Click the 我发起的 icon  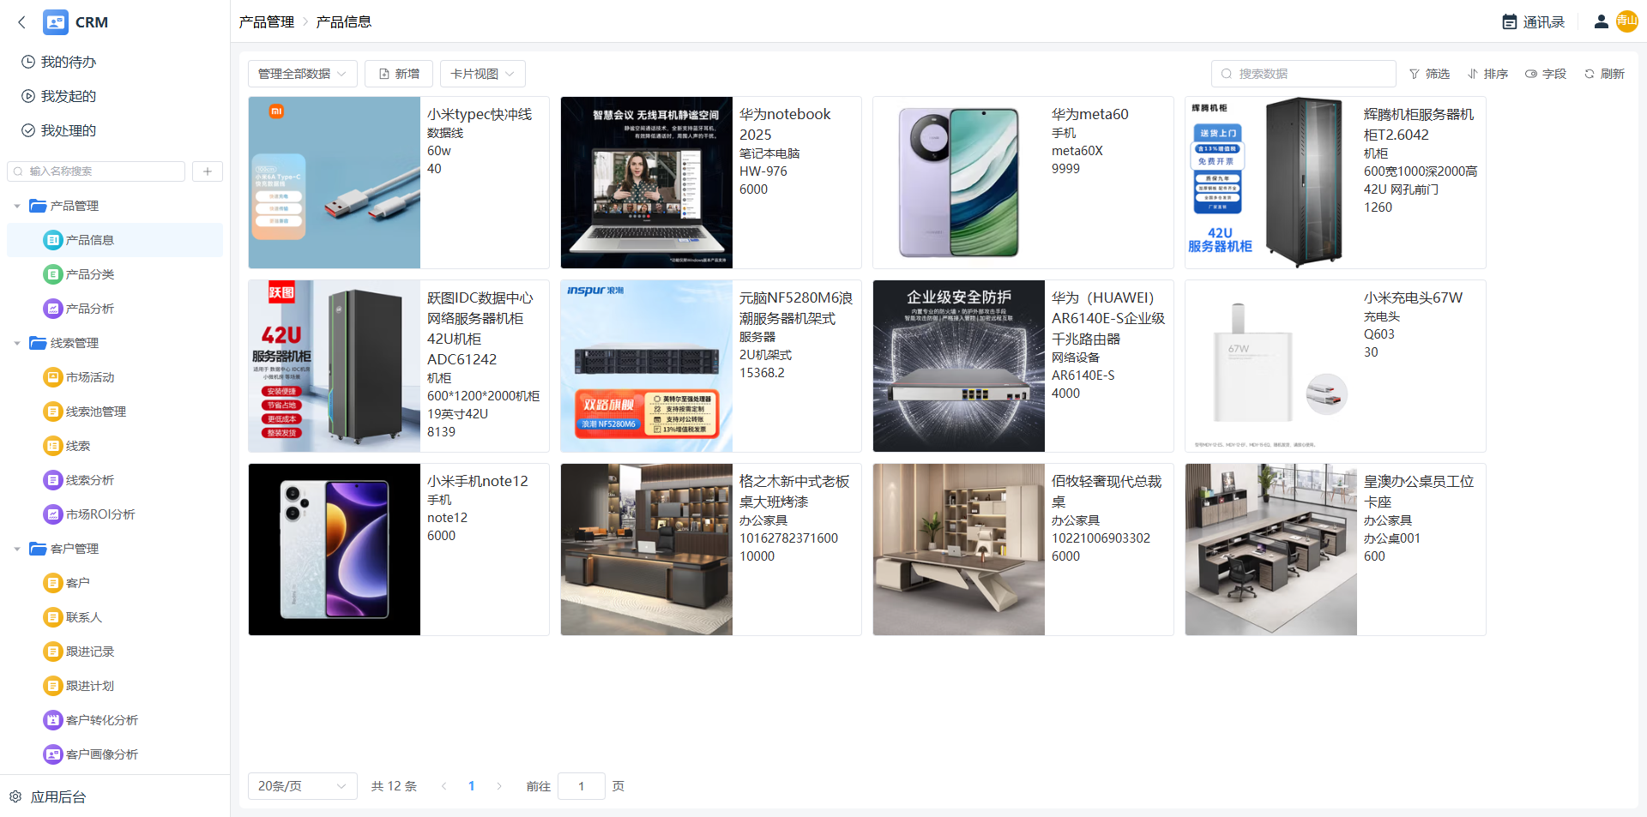click(x=28, y=96)
